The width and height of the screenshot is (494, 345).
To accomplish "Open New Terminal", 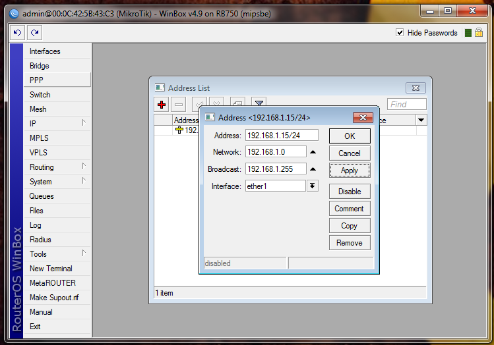I will point(57,268).
